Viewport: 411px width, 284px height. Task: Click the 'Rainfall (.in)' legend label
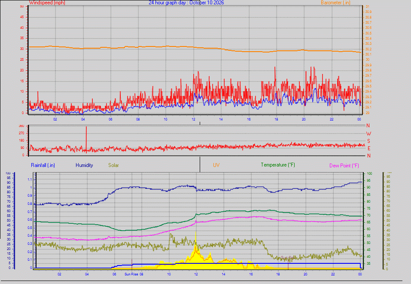click(x=43, y=165)
